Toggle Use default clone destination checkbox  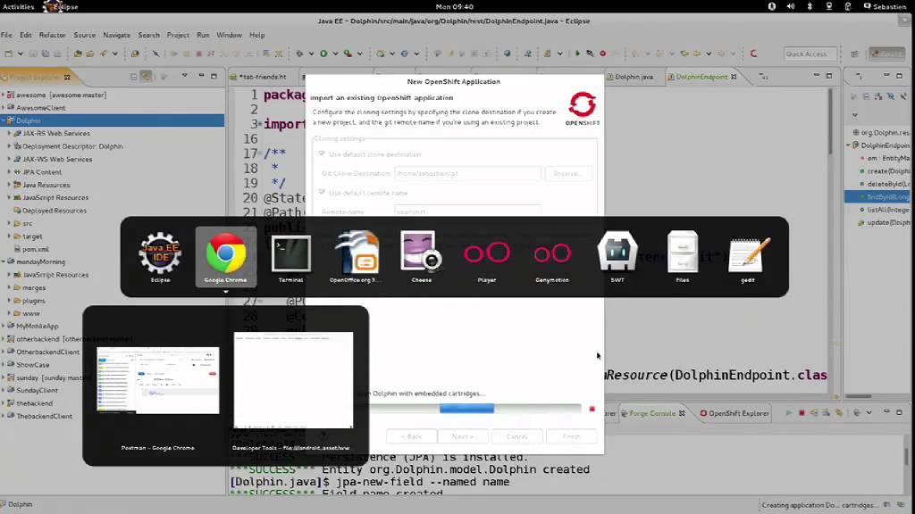(x=322, y=153)
